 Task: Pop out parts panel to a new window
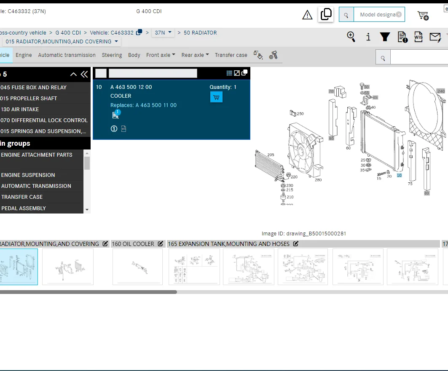244,73
